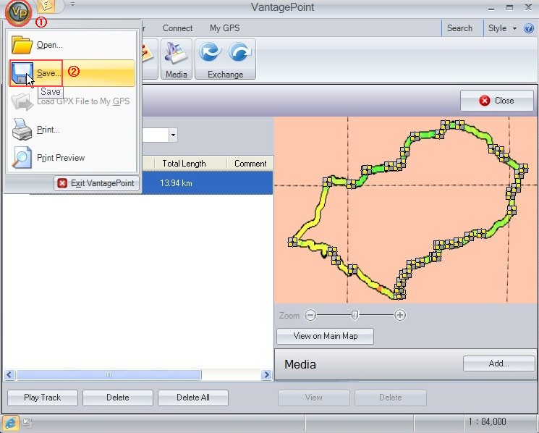The width and height of the screenshot is (539, 433).
Task: Select Print... from the application menu
Action: tap(72, 130)
